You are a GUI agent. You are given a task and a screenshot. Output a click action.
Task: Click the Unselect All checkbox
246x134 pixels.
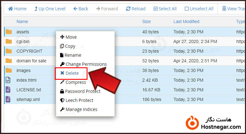pos(187,9)
